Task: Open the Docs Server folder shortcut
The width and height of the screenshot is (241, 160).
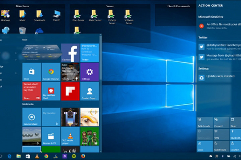Action: click(78, 15)
